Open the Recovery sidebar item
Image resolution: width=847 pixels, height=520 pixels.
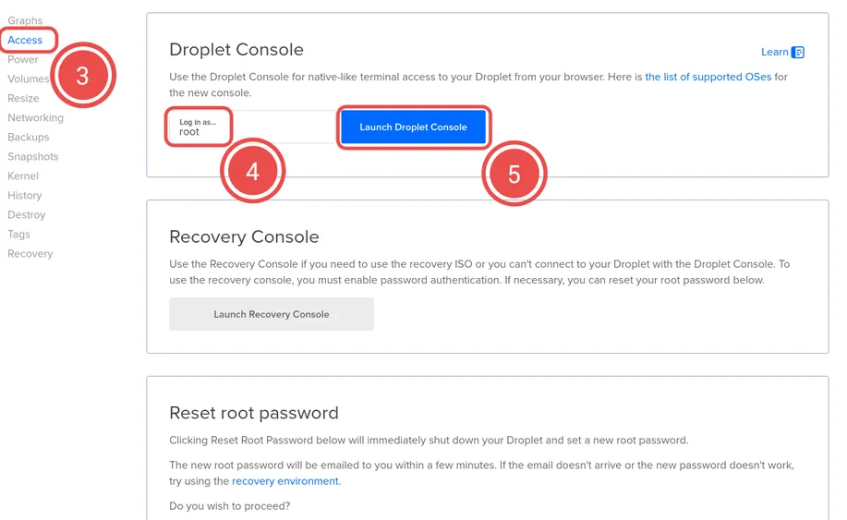(30, 253)
